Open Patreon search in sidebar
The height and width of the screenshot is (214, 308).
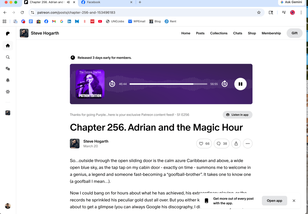(x=8, y=57)
